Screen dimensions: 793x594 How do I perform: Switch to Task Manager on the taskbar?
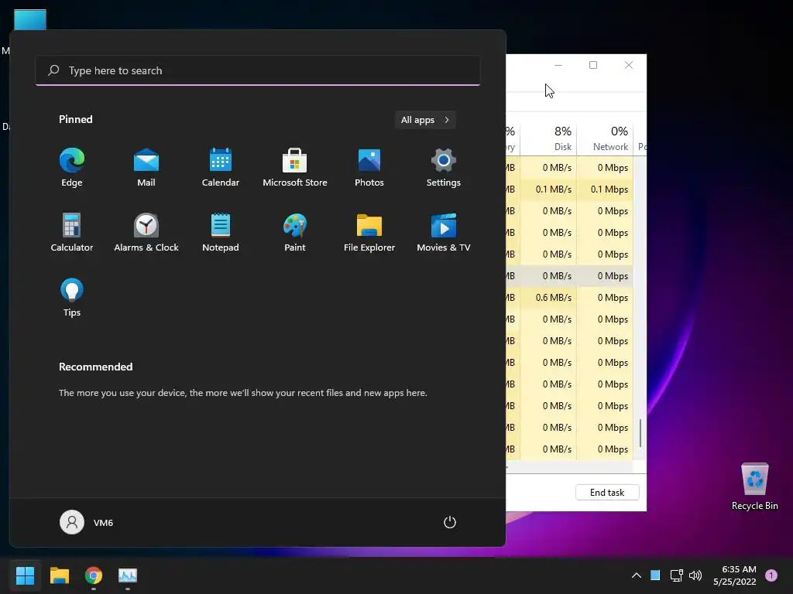128,575
